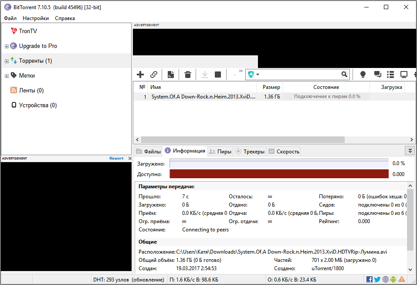Switch to the Трекеры tab
The height and width of the screenshot is (285, 417).
pos(250,152)
